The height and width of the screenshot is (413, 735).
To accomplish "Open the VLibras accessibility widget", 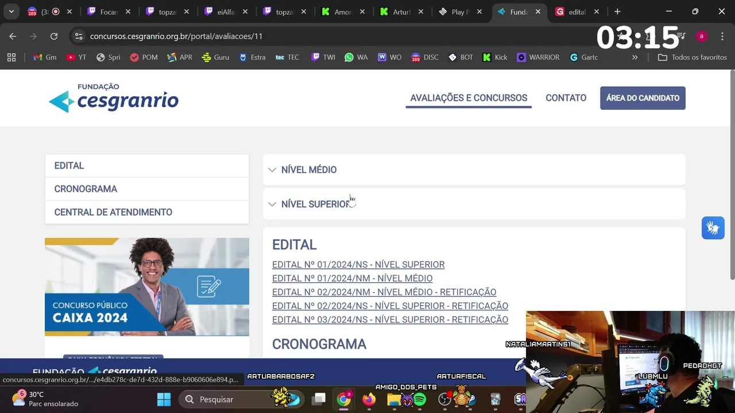I will (713, 228).
